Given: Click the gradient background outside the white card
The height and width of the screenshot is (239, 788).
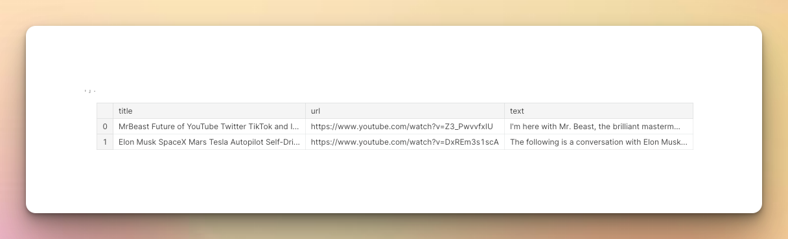Looking at the screenshot, I should 394,12.
